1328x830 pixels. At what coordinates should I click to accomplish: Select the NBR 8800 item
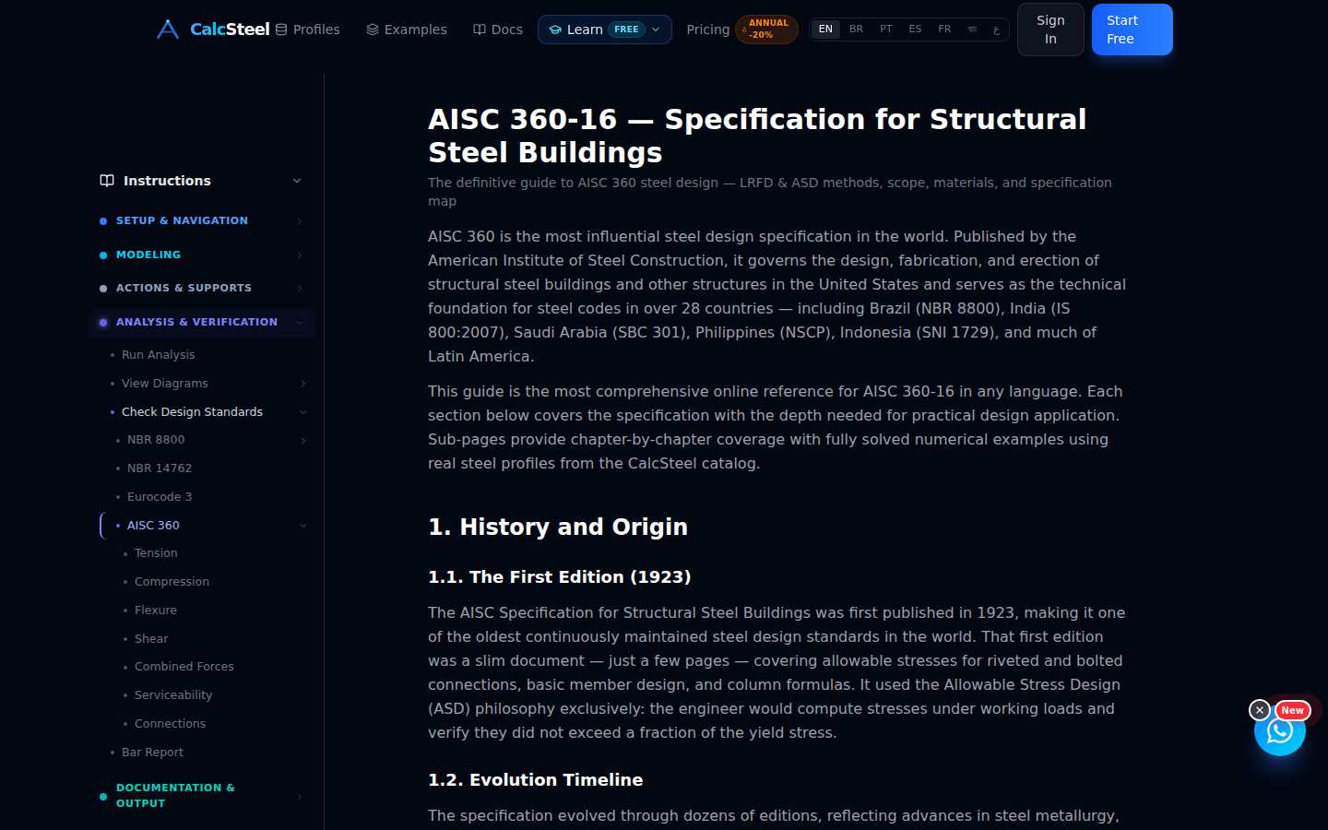point(156,440)
